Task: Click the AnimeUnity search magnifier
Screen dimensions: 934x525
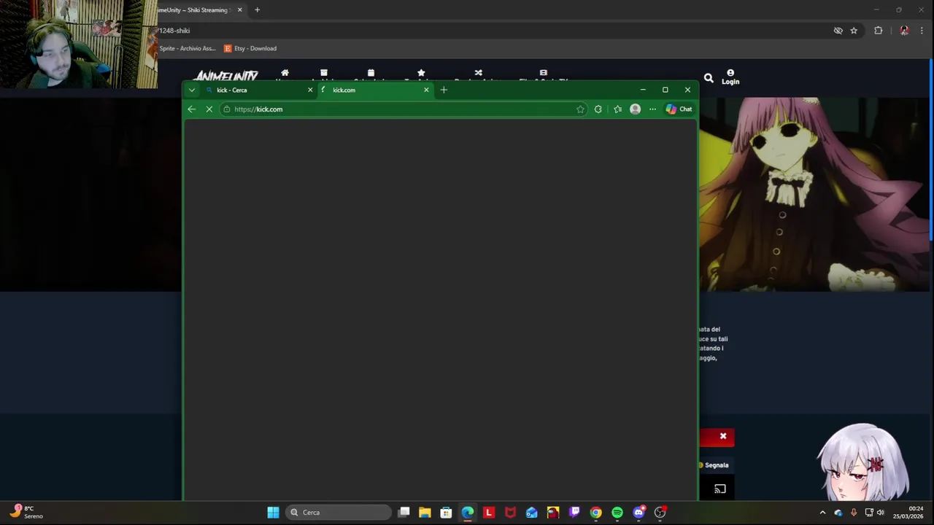Action: pyautogui.click(x=709, y=77)
